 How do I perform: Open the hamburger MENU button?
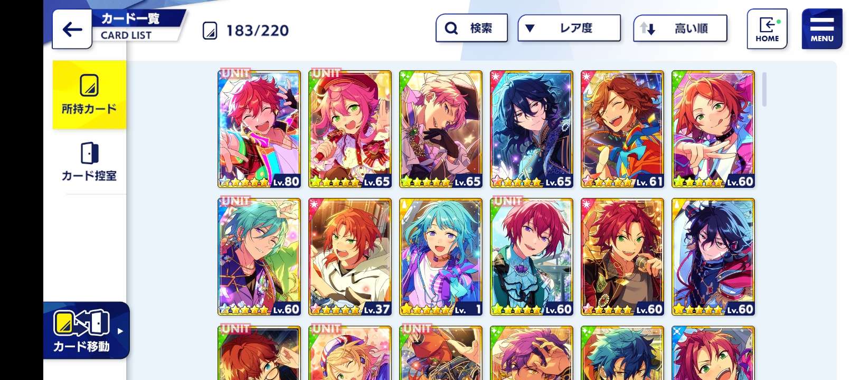pyautogui.click(x=821, y=29)
